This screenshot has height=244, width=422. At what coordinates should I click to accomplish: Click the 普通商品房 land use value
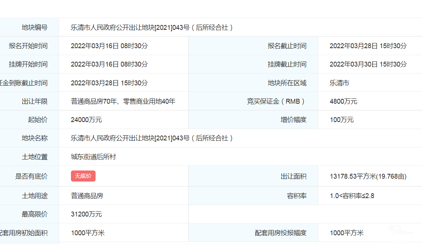(87, 196)
